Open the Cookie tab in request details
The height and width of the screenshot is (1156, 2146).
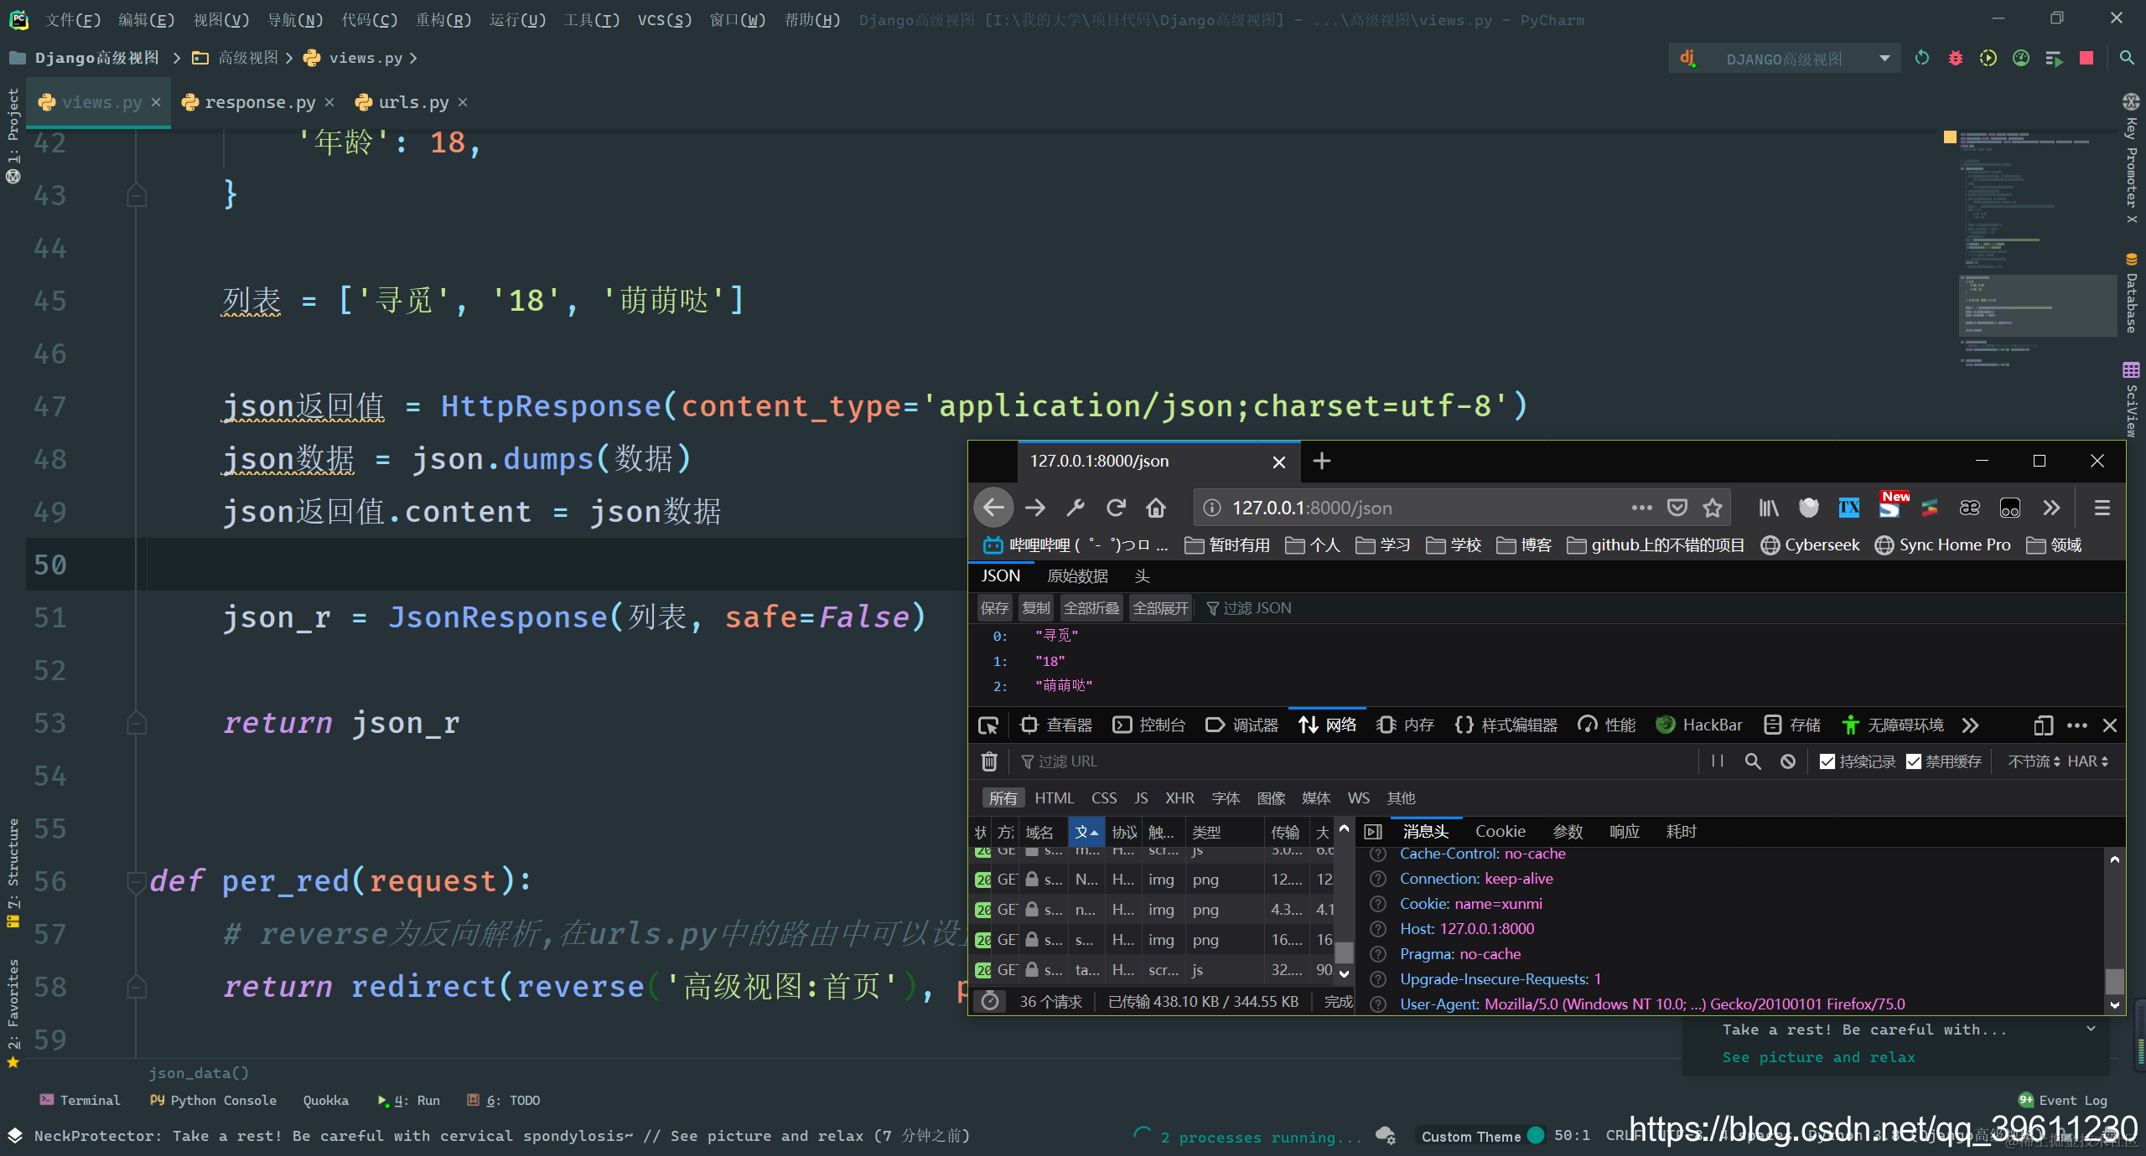click(x=1501, y=832)
